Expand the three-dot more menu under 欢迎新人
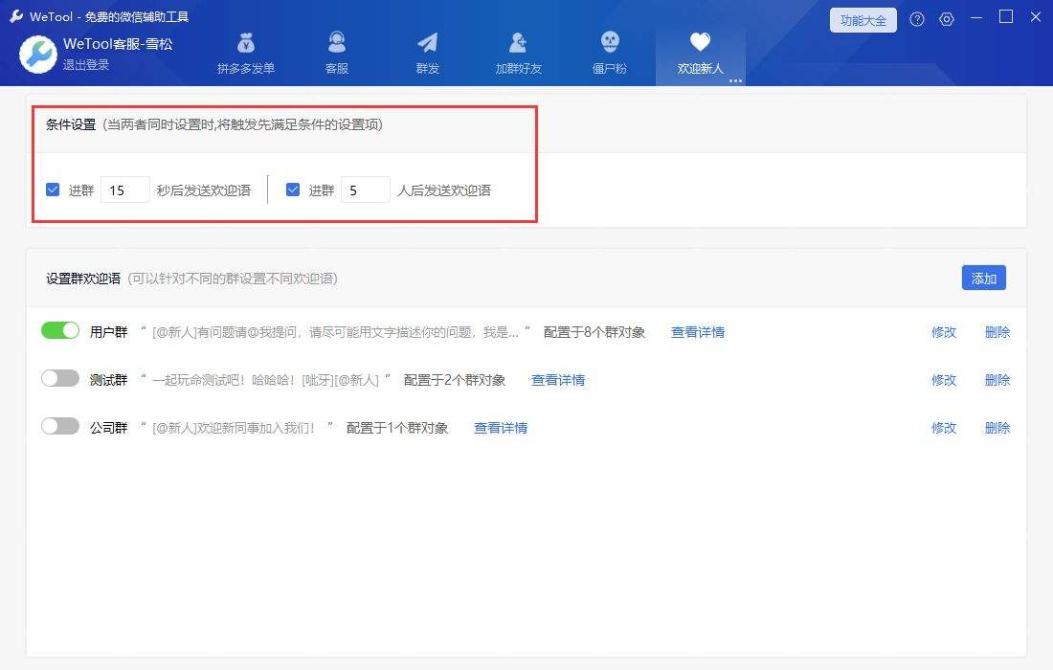Viewport: 1053px width, 670px height. (x=735, y=80)
